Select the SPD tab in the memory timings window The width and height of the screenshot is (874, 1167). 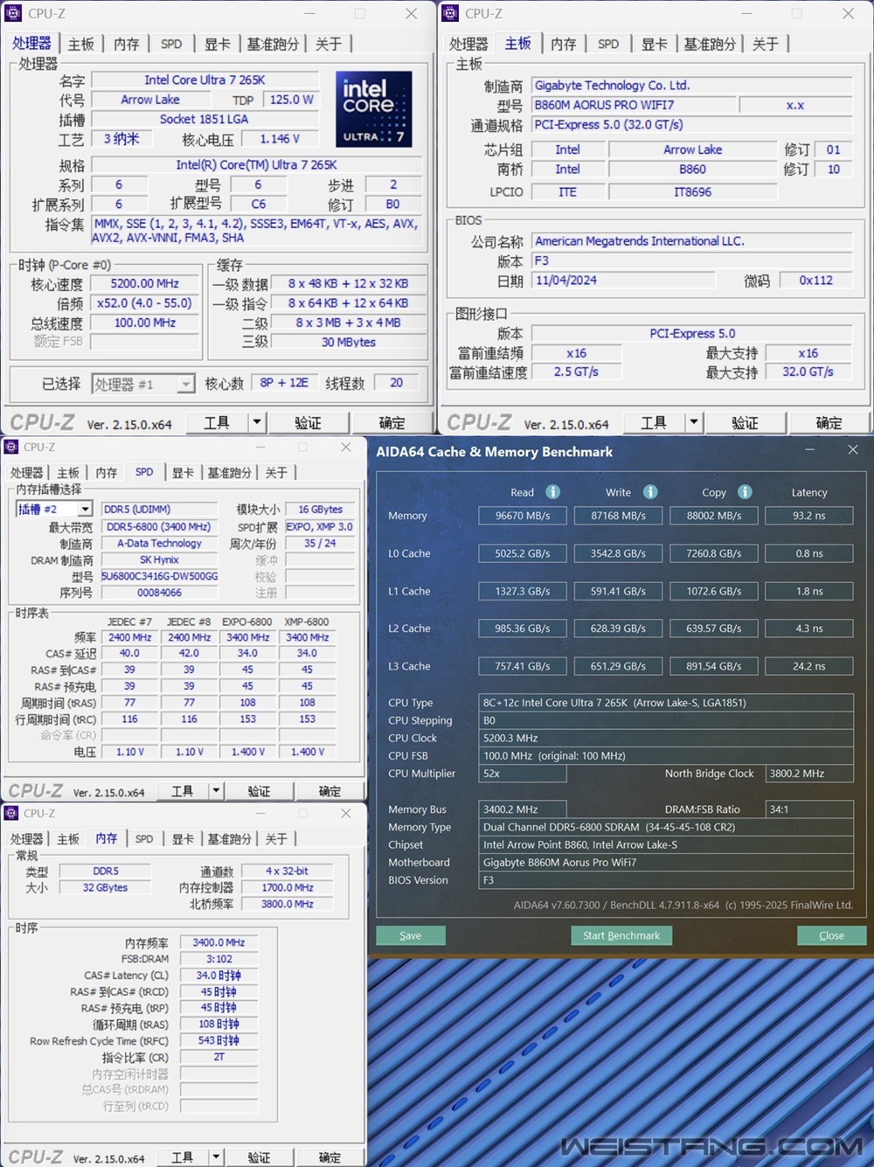click(144, 838)
